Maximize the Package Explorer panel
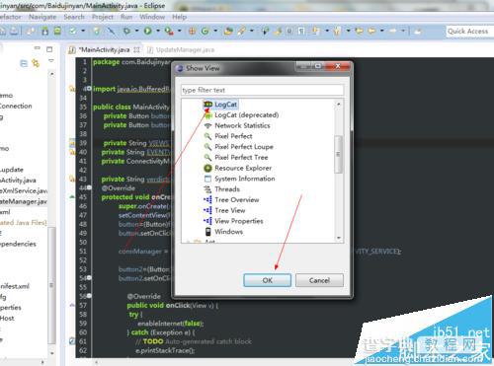 [x=49, y=49]
